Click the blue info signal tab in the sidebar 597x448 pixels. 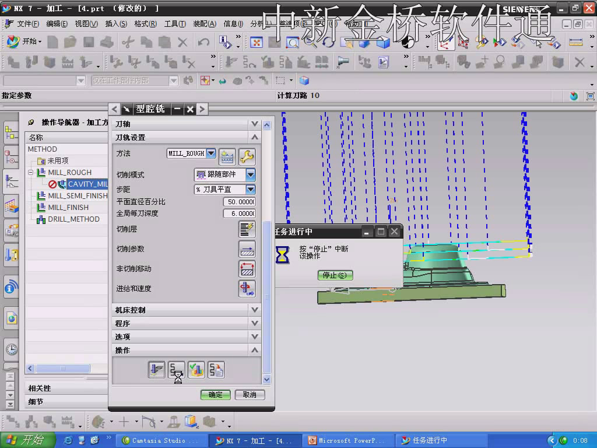(x=12, y=287)
